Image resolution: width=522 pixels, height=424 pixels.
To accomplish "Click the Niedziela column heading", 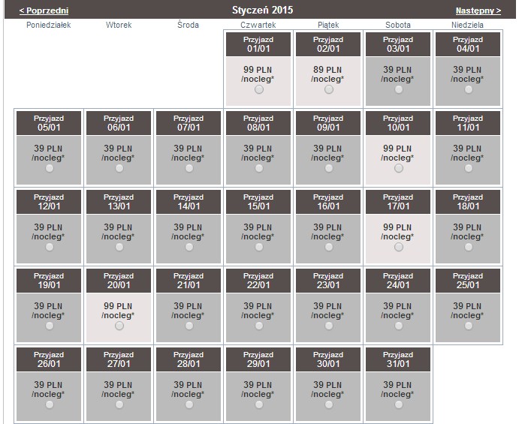I will click(467, 25).
